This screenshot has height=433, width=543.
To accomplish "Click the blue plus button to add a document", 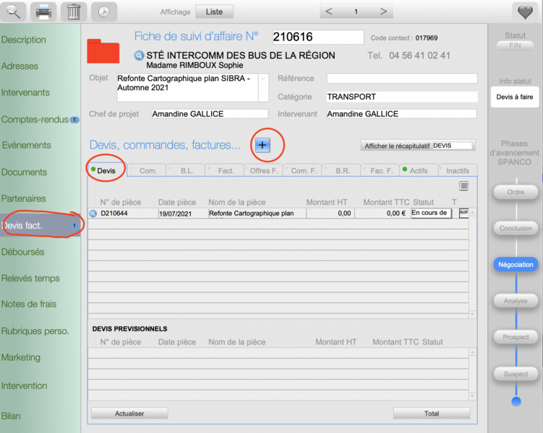I will 262,145.
